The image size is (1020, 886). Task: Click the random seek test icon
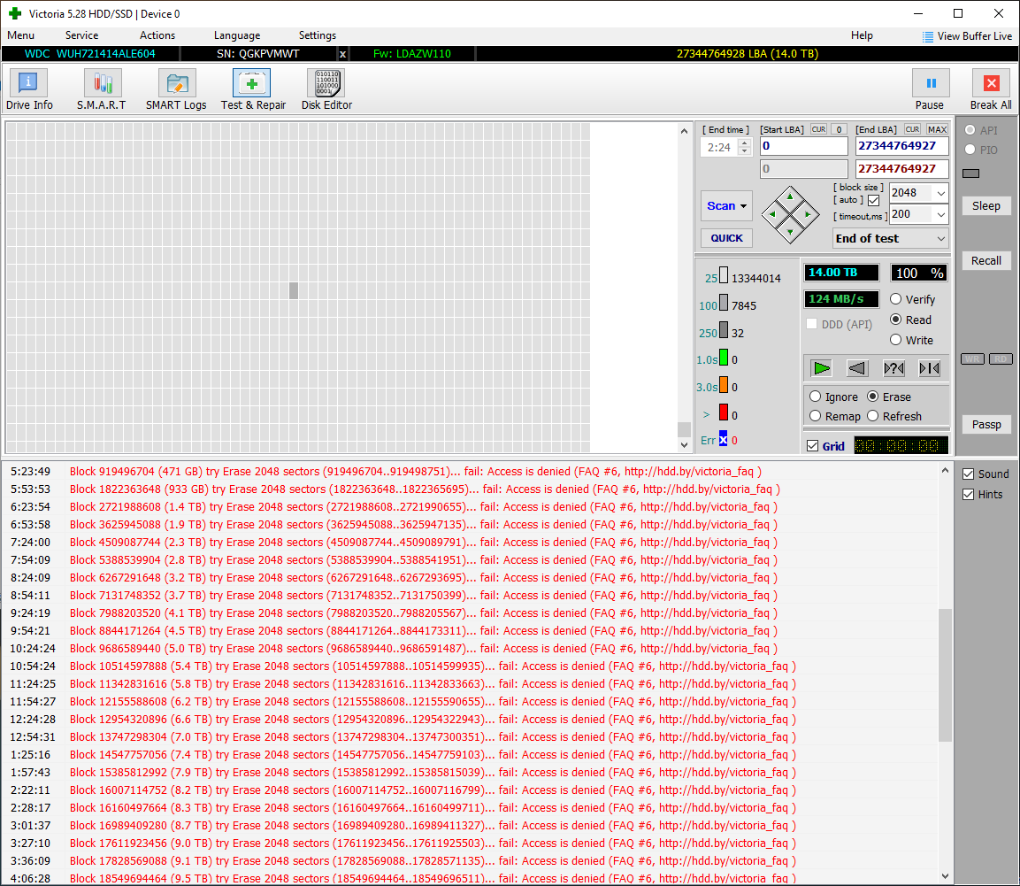coord(893,368)
